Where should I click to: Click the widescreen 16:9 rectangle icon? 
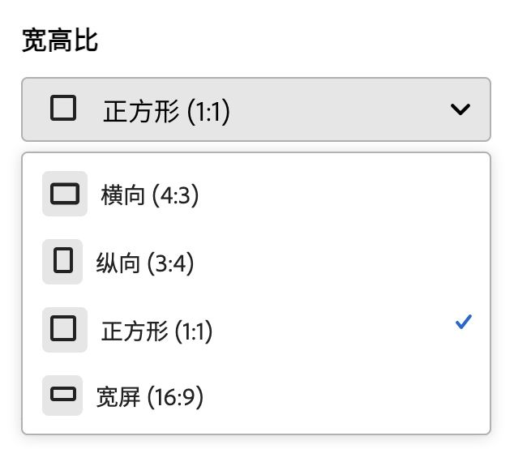point(63,394)
